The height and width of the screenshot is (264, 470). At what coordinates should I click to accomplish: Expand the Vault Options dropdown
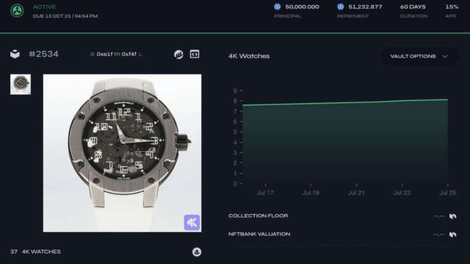point(419,56)
